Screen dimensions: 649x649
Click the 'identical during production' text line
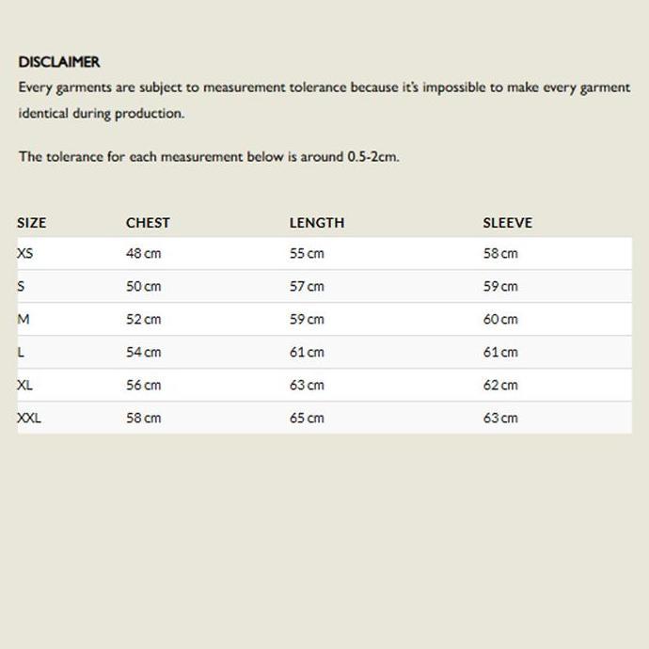point(102,114)
